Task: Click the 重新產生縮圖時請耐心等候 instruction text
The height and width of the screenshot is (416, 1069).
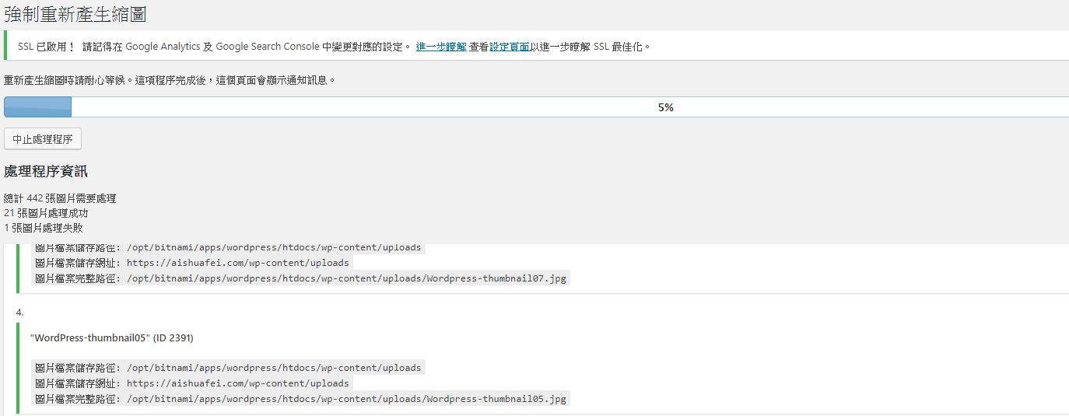Action: point(170,80)
